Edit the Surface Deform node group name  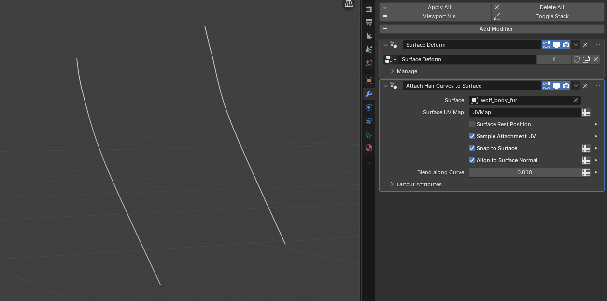pyautogui.click(x=467, y=59)
